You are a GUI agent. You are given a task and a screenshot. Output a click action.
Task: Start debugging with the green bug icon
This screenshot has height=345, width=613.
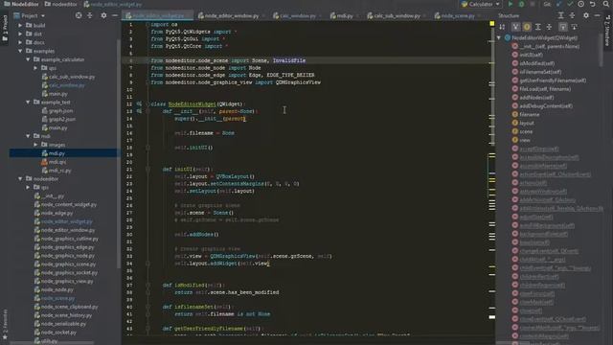tap(521, 4)
